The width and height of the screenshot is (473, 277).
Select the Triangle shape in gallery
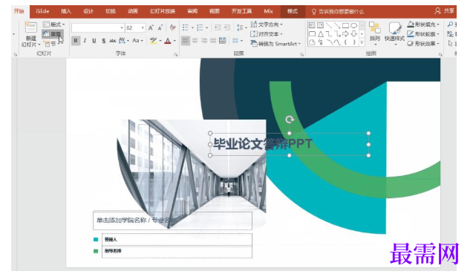(320, 34)
